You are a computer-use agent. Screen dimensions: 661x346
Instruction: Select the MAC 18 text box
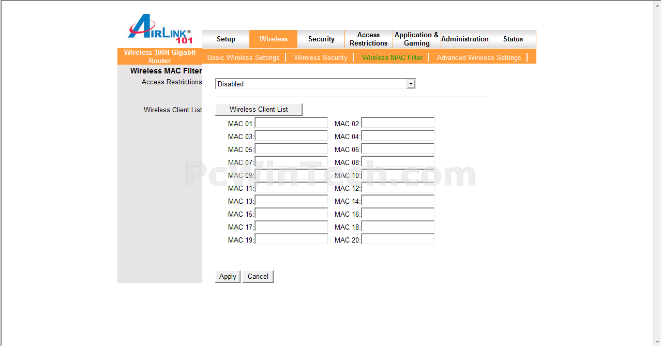[398, 227]
